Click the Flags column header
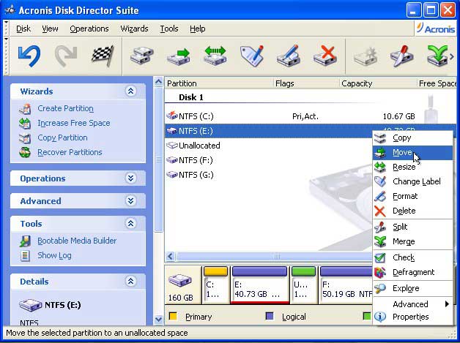The image size is (460, 343). click(306, 84)
